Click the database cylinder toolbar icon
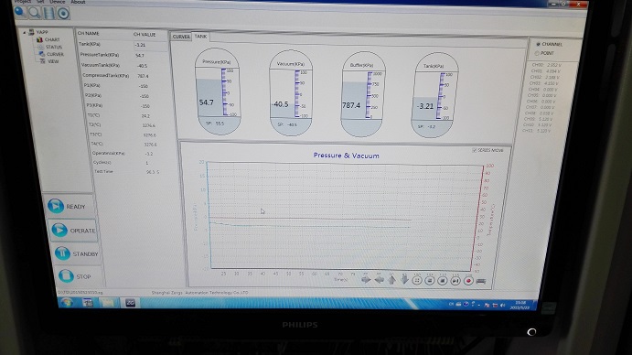 click(48, 14)
